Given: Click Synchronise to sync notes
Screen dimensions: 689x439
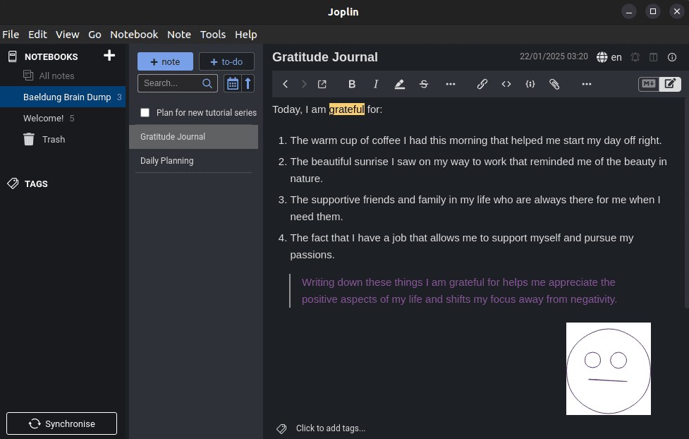Looking at the screenshot, I should tap(61, 423).
